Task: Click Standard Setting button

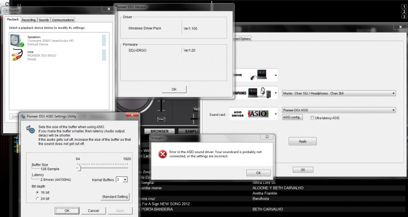Action: pos(115,197)
